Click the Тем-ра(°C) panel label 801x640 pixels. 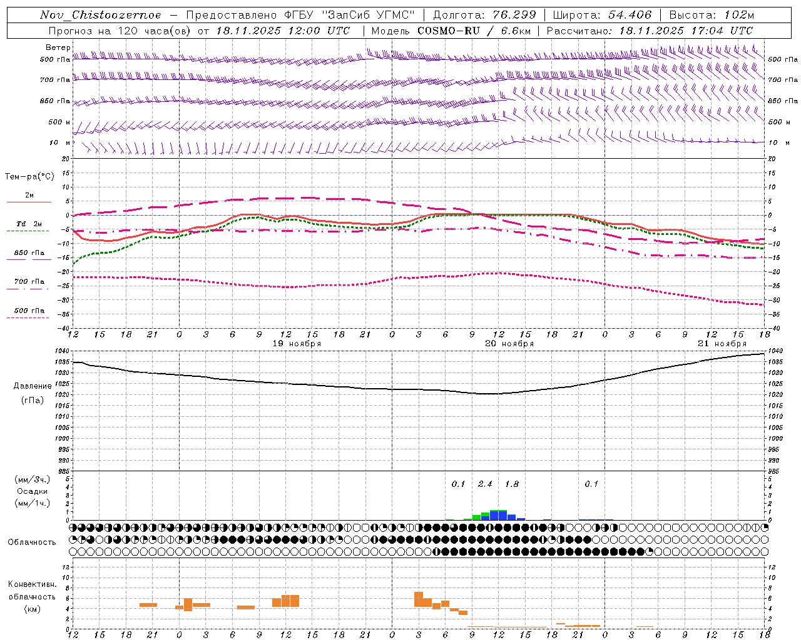29,177
